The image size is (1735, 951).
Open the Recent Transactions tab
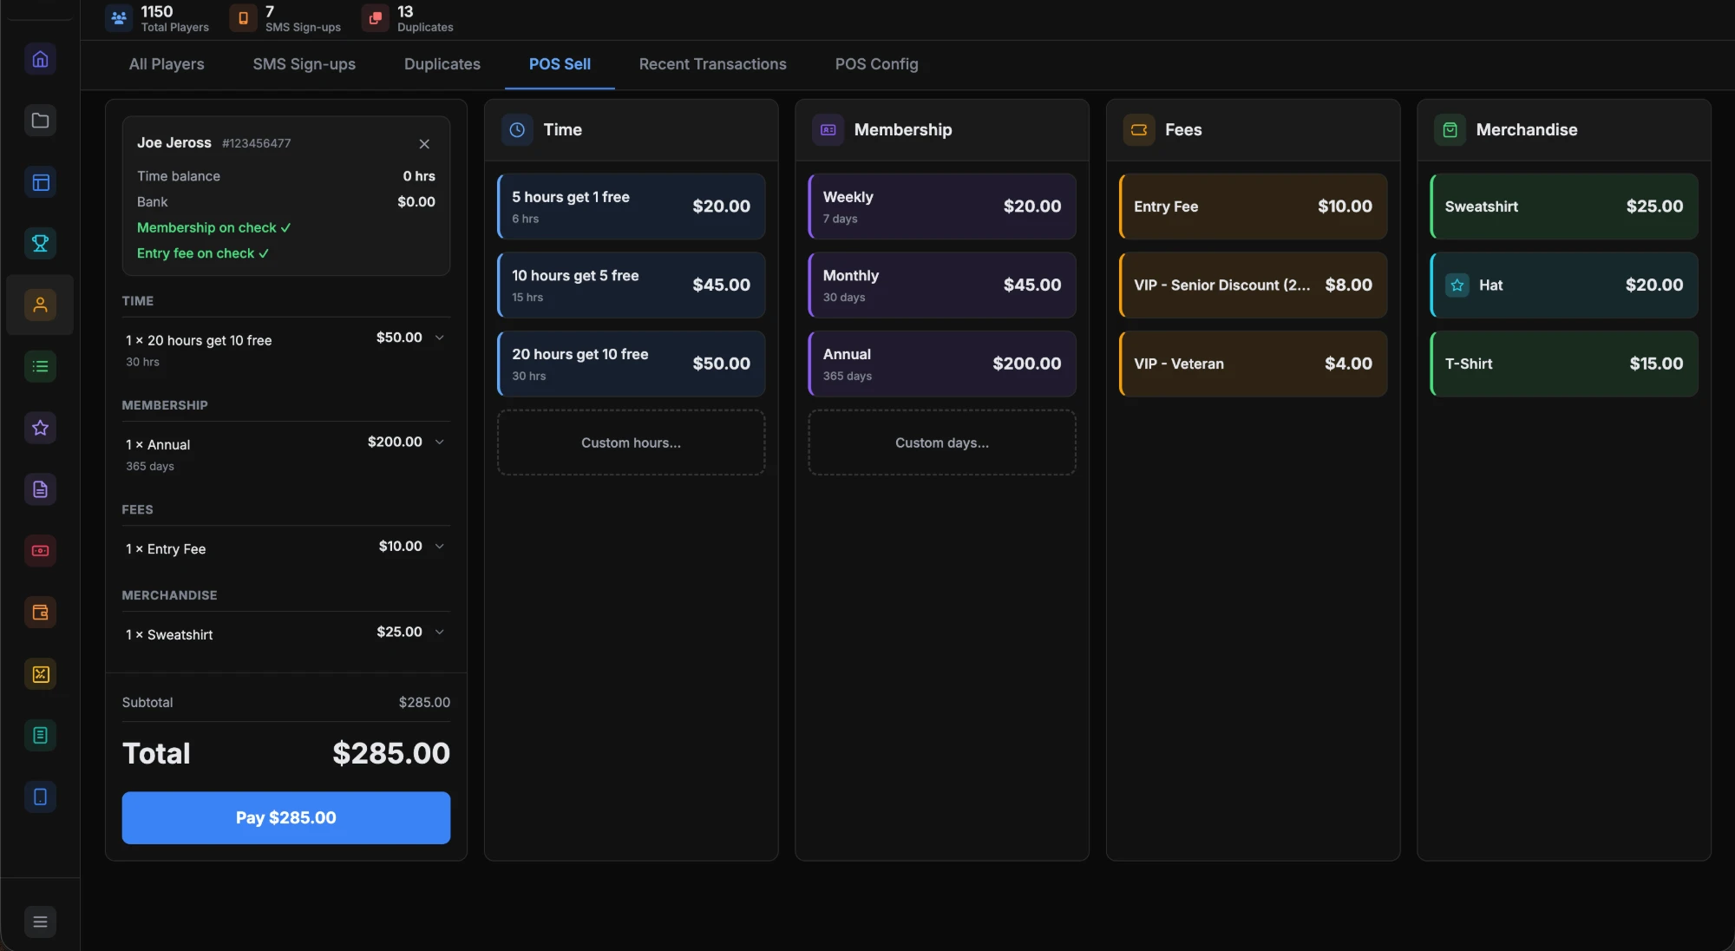click(713, 64)
